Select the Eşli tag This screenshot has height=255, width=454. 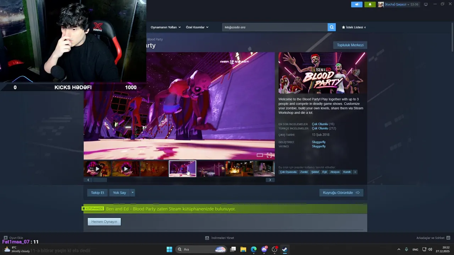[325, 172]
